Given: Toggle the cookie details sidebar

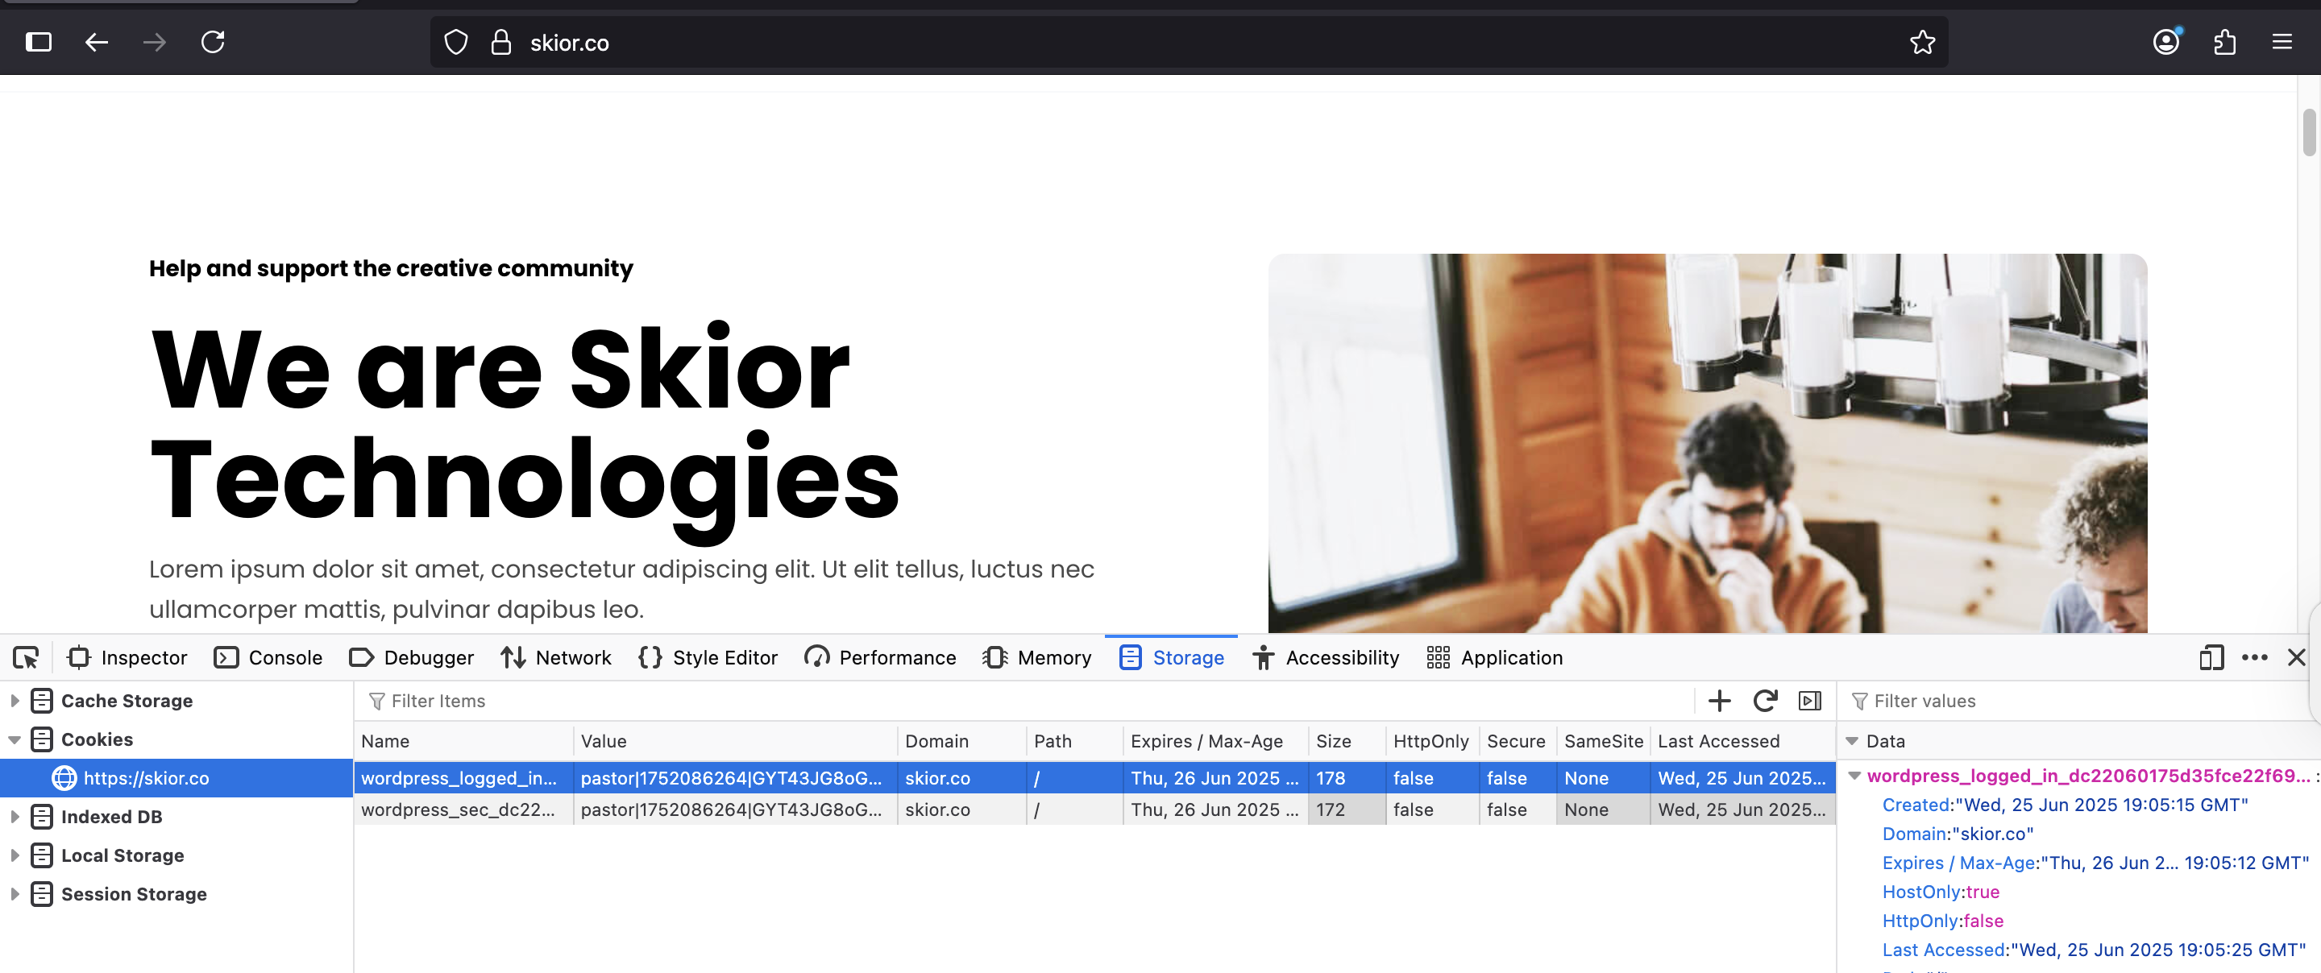Looking at the screenshot, I should tap(1810, 701).
